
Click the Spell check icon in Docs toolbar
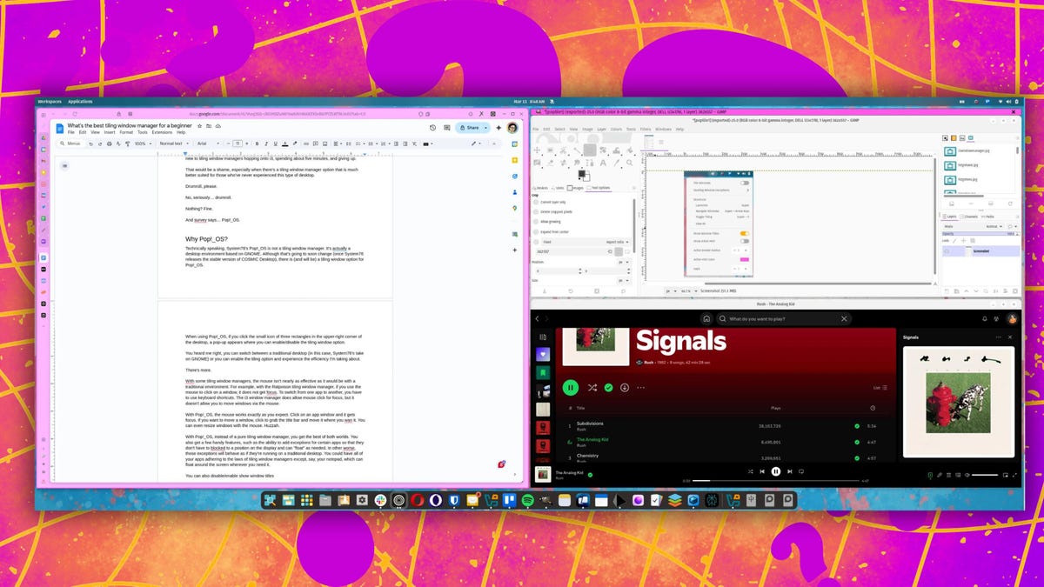[117, 143]
